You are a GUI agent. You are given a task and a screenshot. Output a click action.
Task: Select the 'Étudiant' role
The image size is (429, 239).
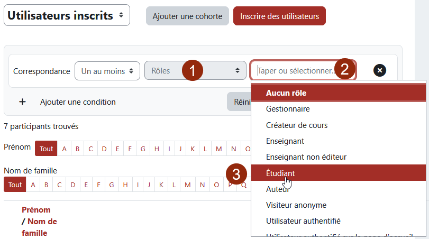281,173
